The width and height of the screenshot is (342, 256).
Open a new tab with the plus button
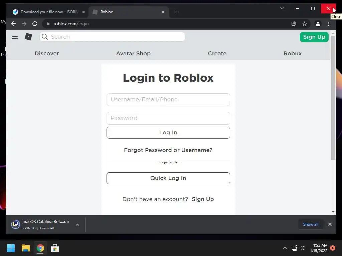click(x=176, y=12)
